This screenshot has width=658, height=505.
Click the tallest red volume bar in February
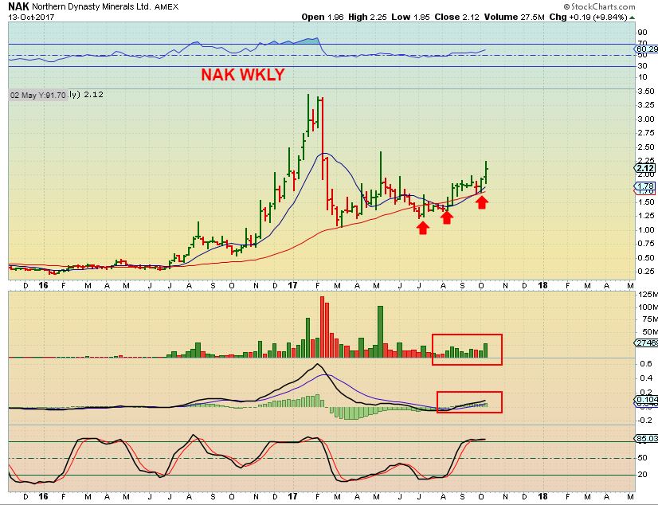(x=323, y=327)
